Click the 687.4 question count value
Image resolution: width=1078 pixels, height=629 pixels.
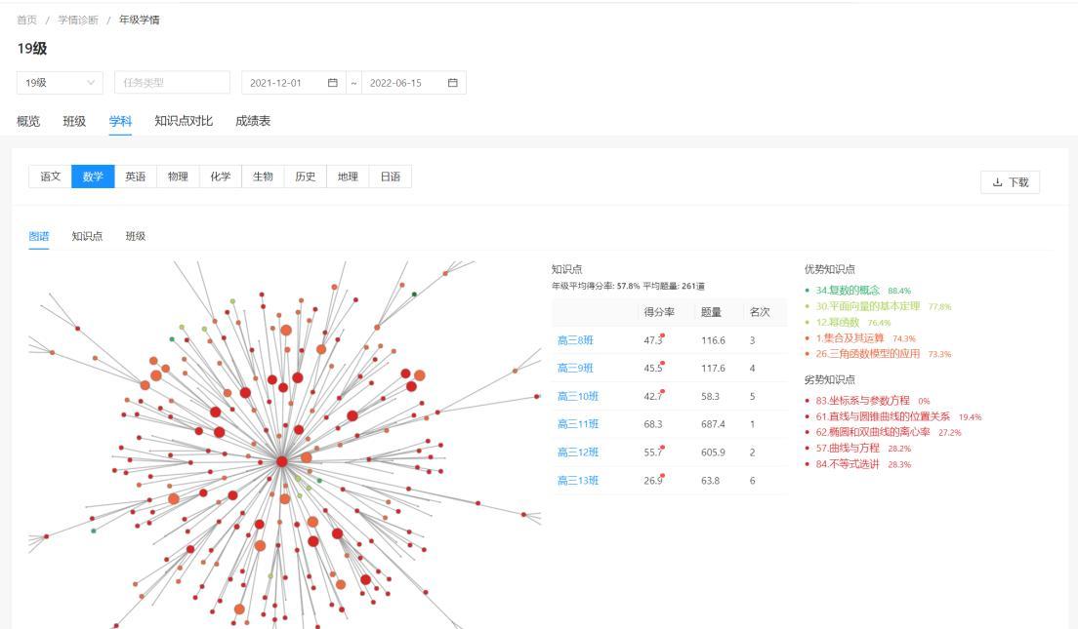point(713,424)
